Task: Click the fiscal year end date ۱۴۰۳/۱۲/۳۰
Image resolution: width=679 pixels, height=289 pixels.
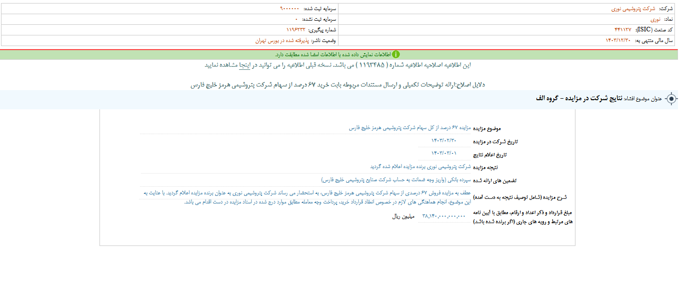Action: click(x=618, y=40)
